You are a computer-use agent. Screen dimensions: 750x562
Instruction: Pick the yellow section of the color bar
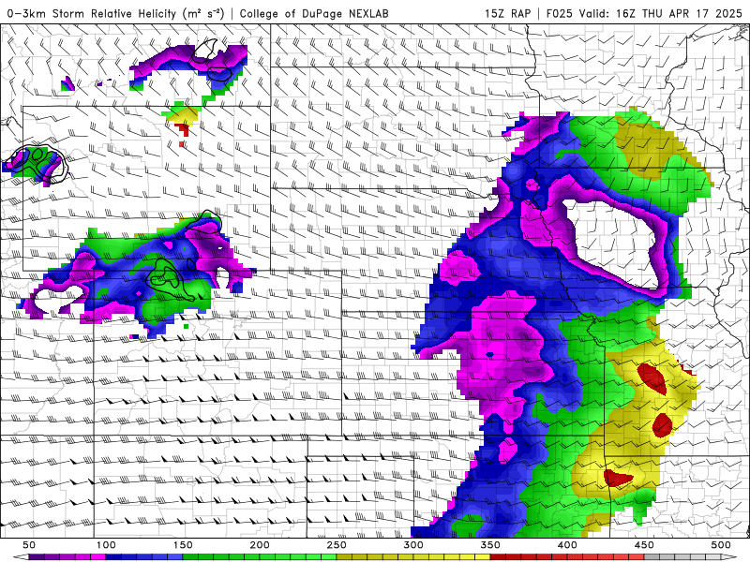pyautogui.click(x=413, y=557)
